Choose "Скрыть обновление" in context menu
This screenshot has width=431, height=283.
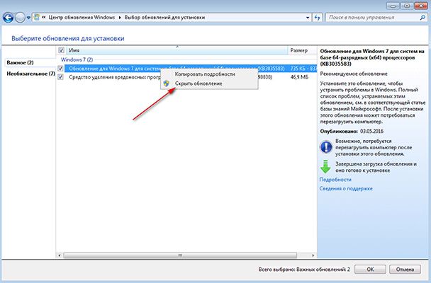click(198, 83)
